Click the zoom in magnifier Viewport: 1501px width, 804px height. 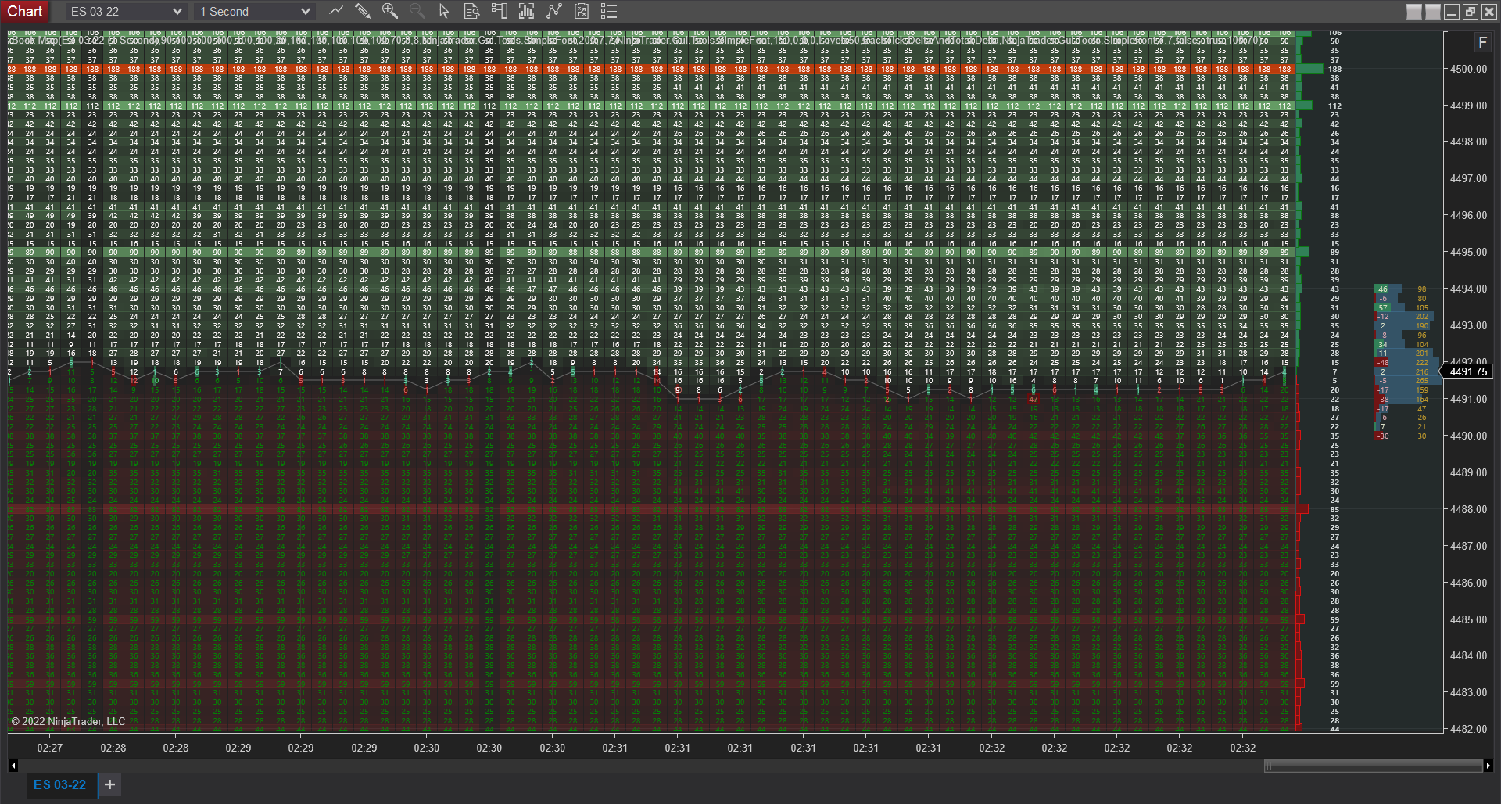[x=389, y=11]
